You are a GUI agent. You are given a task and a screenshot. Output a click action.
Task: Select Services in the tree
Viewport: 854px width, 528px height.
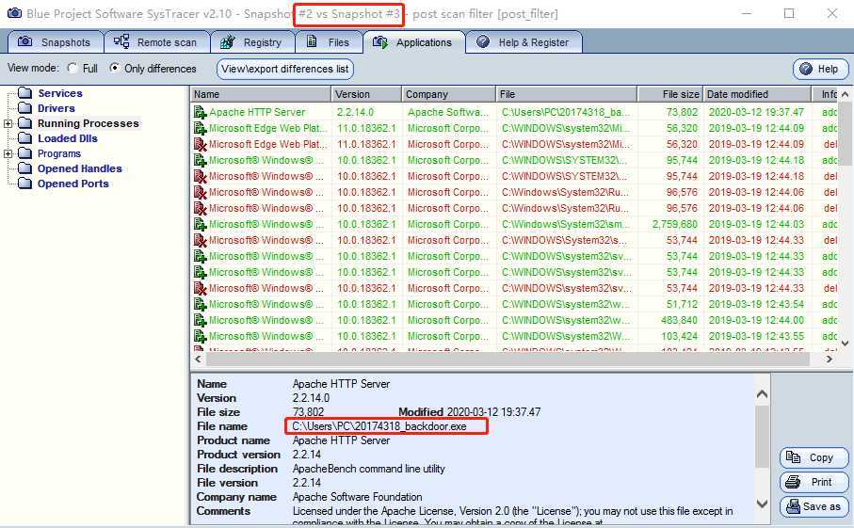pyautogui.click(x=60, y=93)
